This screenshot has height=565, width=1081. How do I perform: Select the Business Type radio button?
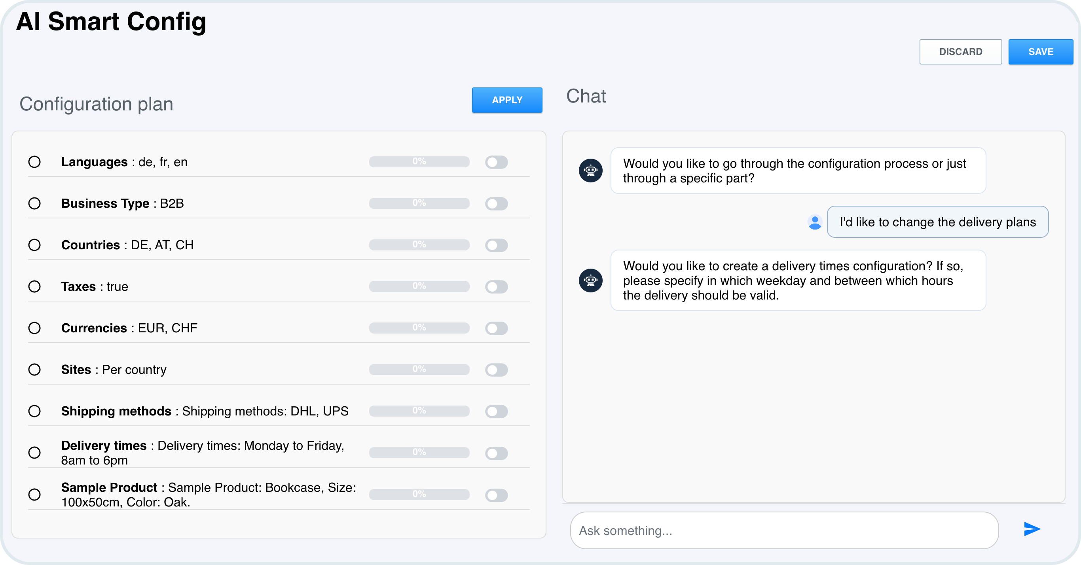34,203
